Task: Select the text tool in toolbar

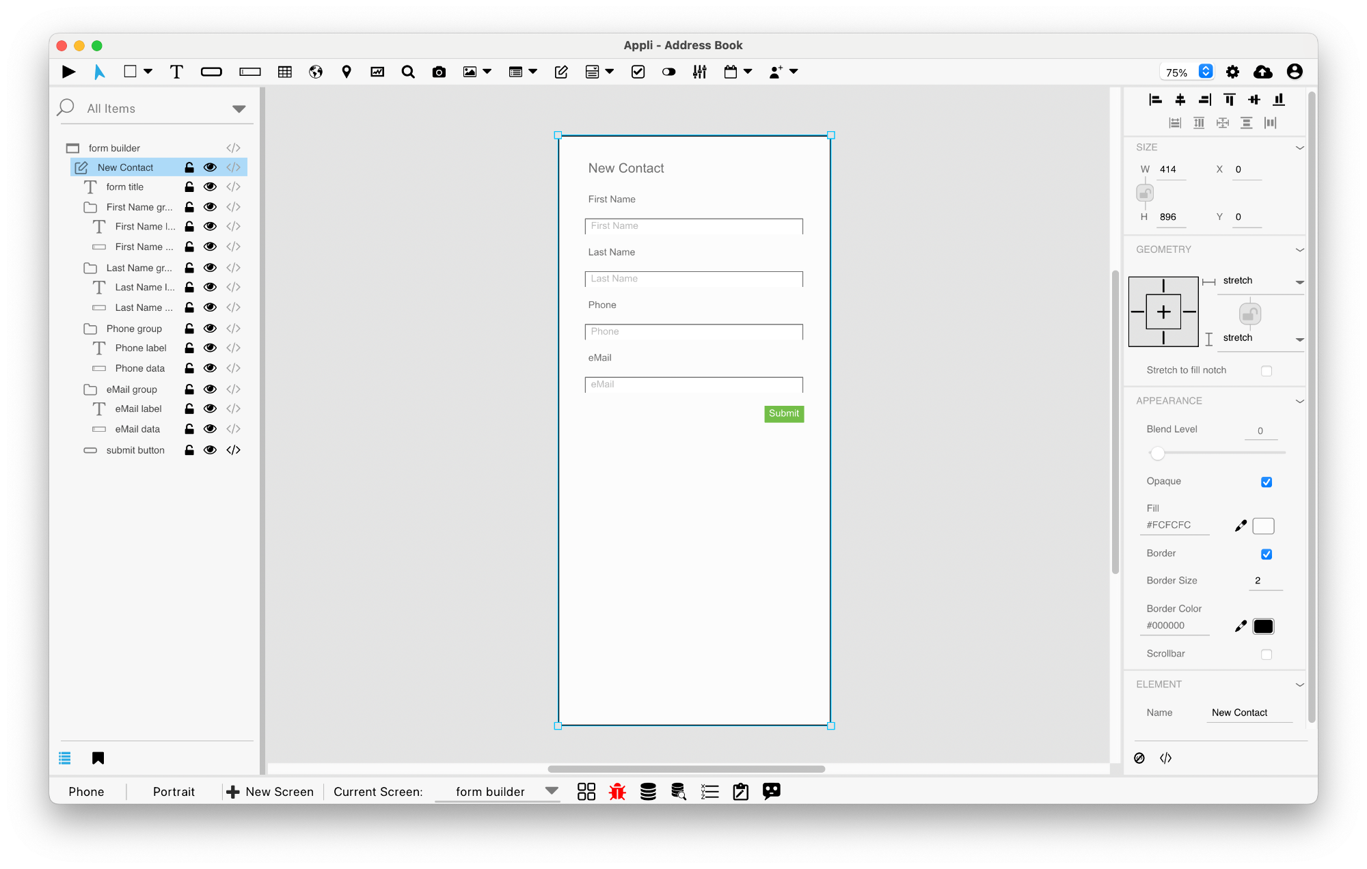Action: (x=174, y=70)
